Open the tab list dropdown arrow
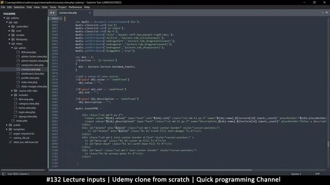 [326, 13]
